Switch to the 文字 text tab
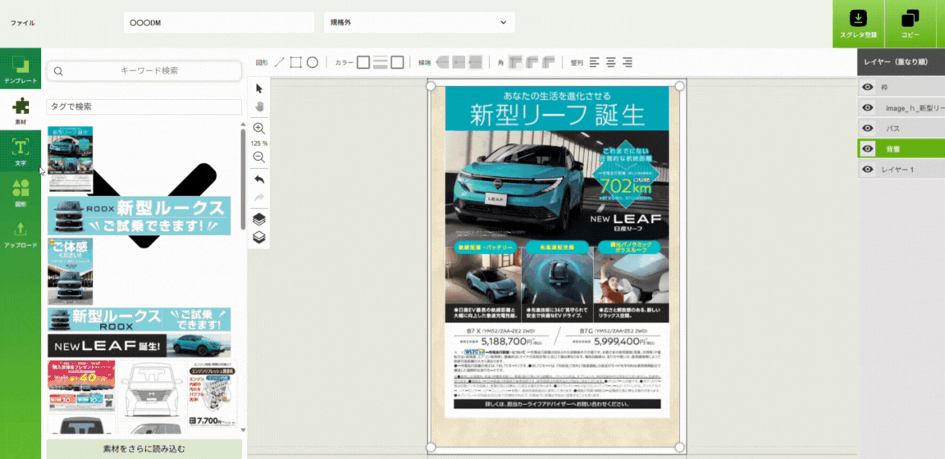Image resolution: width=945 pixels, height=459 pixels. [21, 151]
